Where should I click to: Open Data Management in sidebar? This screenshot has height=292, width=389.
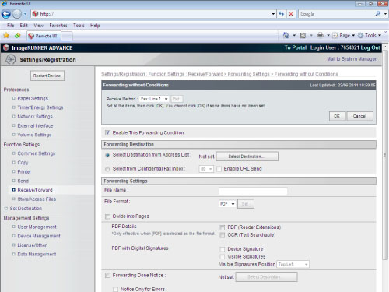(37, 254)
